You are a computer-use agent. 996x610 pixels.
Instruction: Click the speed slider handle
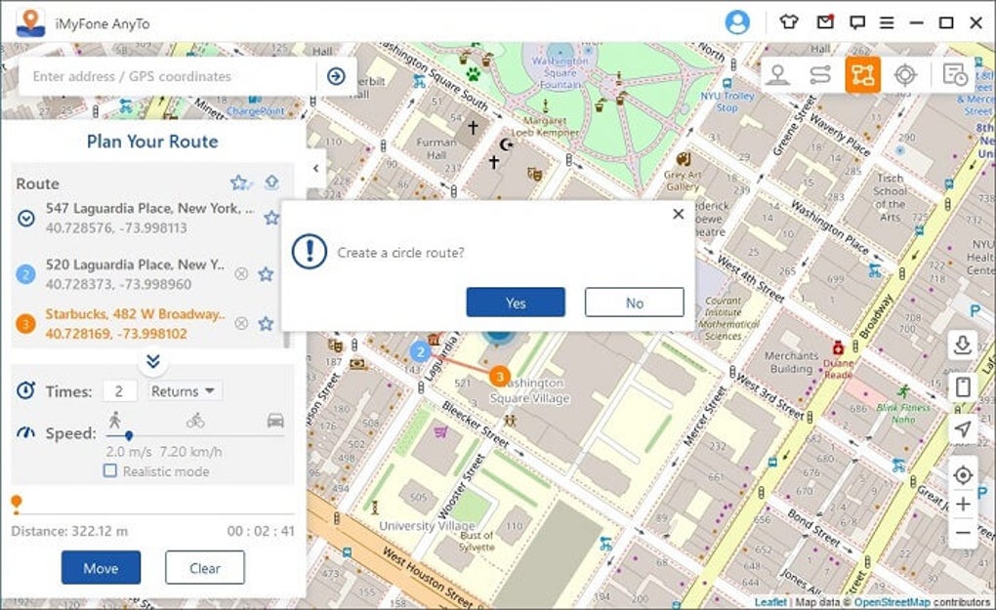[x=129, y=436]
